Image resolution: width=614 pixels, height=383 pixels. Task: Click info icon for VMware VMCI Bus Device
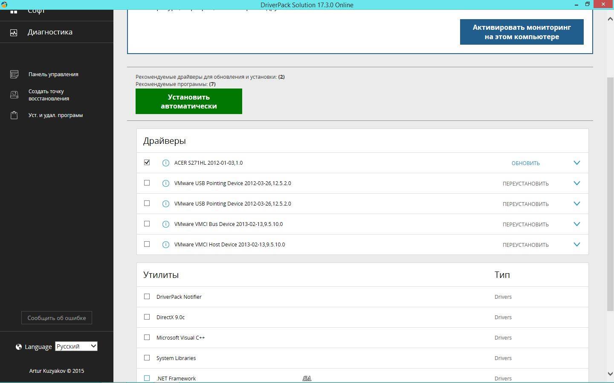(x=166, y=224)
